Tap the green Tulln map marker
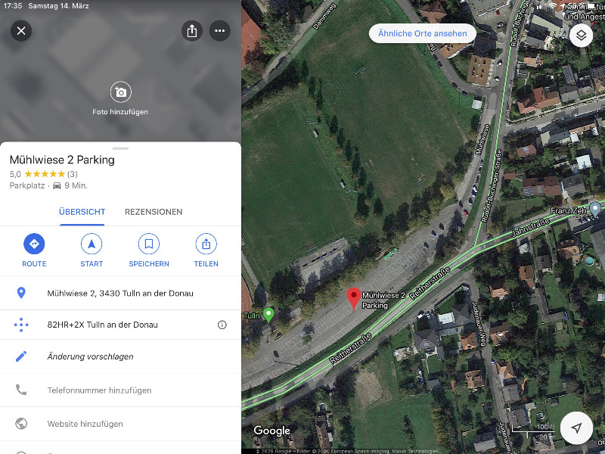 coord(268,315)
